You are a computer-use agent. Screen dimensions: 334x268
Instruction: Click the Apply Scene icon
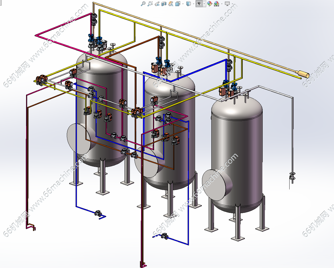click(217, 4)
